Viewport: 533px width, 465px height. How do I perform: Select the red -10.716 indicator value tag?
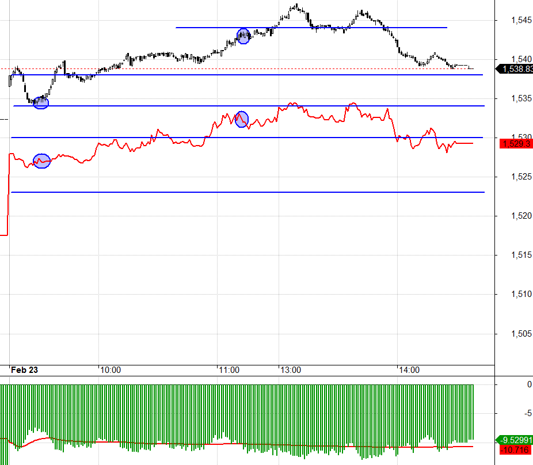(x=516, y=450)
